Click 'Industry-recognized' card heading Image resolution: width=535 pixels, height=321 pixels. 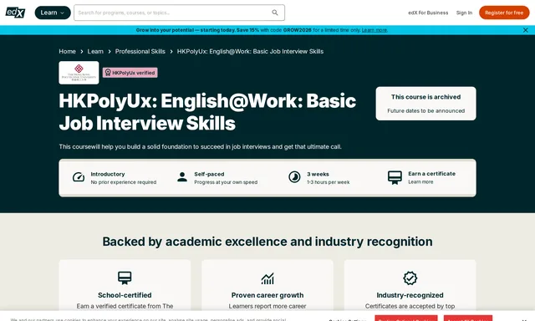[410, 295]
